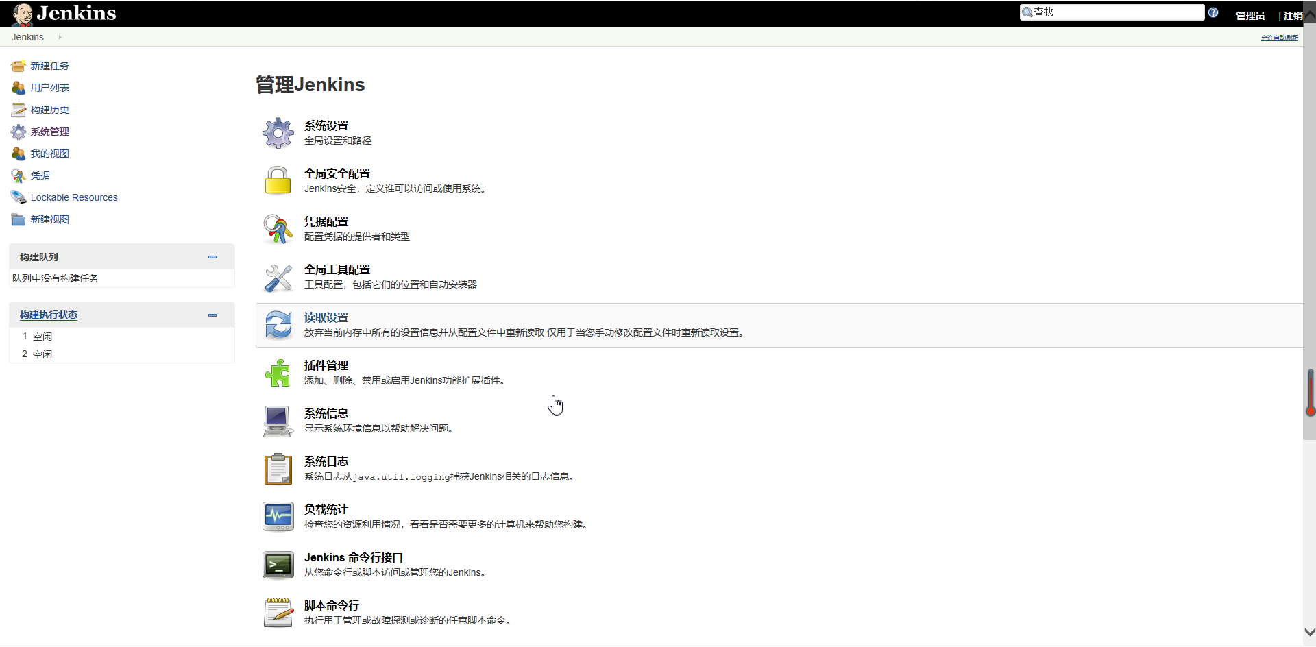Open the 全局安全配置 title link
The height and width of the screenshot is (647, 1316).
point(337,173)
